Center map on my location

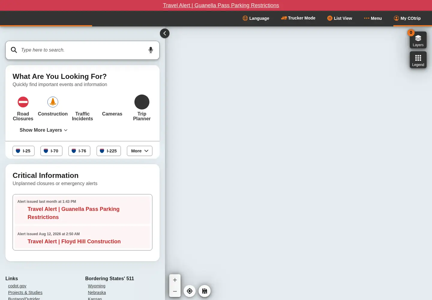190,291
